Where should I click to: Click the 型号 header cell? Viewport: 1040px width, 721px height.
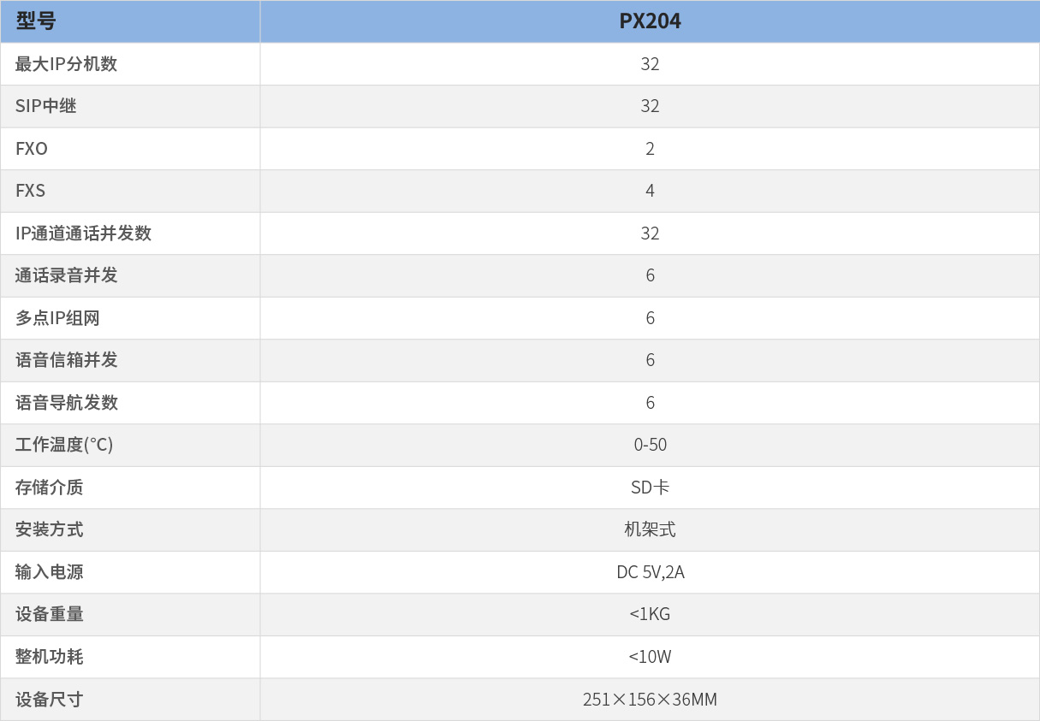coord(36,21)
